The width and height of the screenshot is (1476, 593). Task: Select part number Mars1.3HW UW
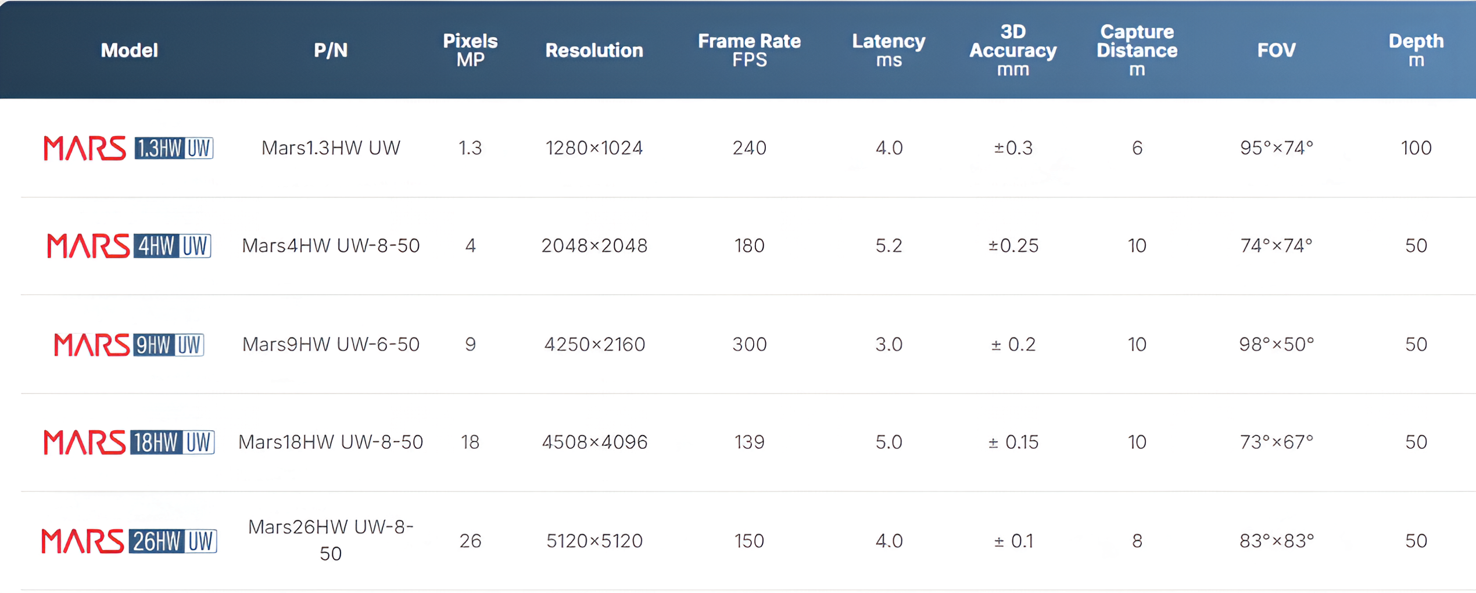coord(331,148)
